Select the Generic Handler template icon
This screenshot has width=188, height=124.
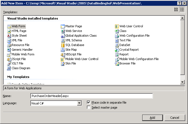tap(9, 50)
